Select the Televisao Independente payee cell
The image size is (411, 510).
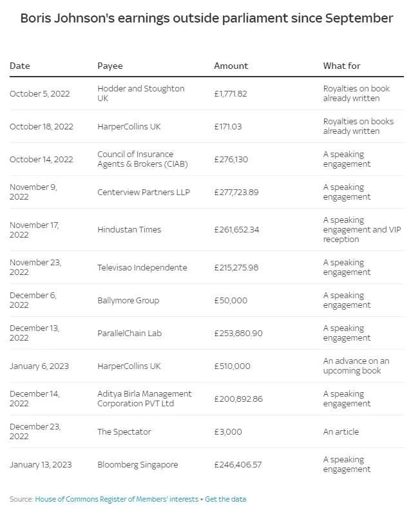[142, 268]
